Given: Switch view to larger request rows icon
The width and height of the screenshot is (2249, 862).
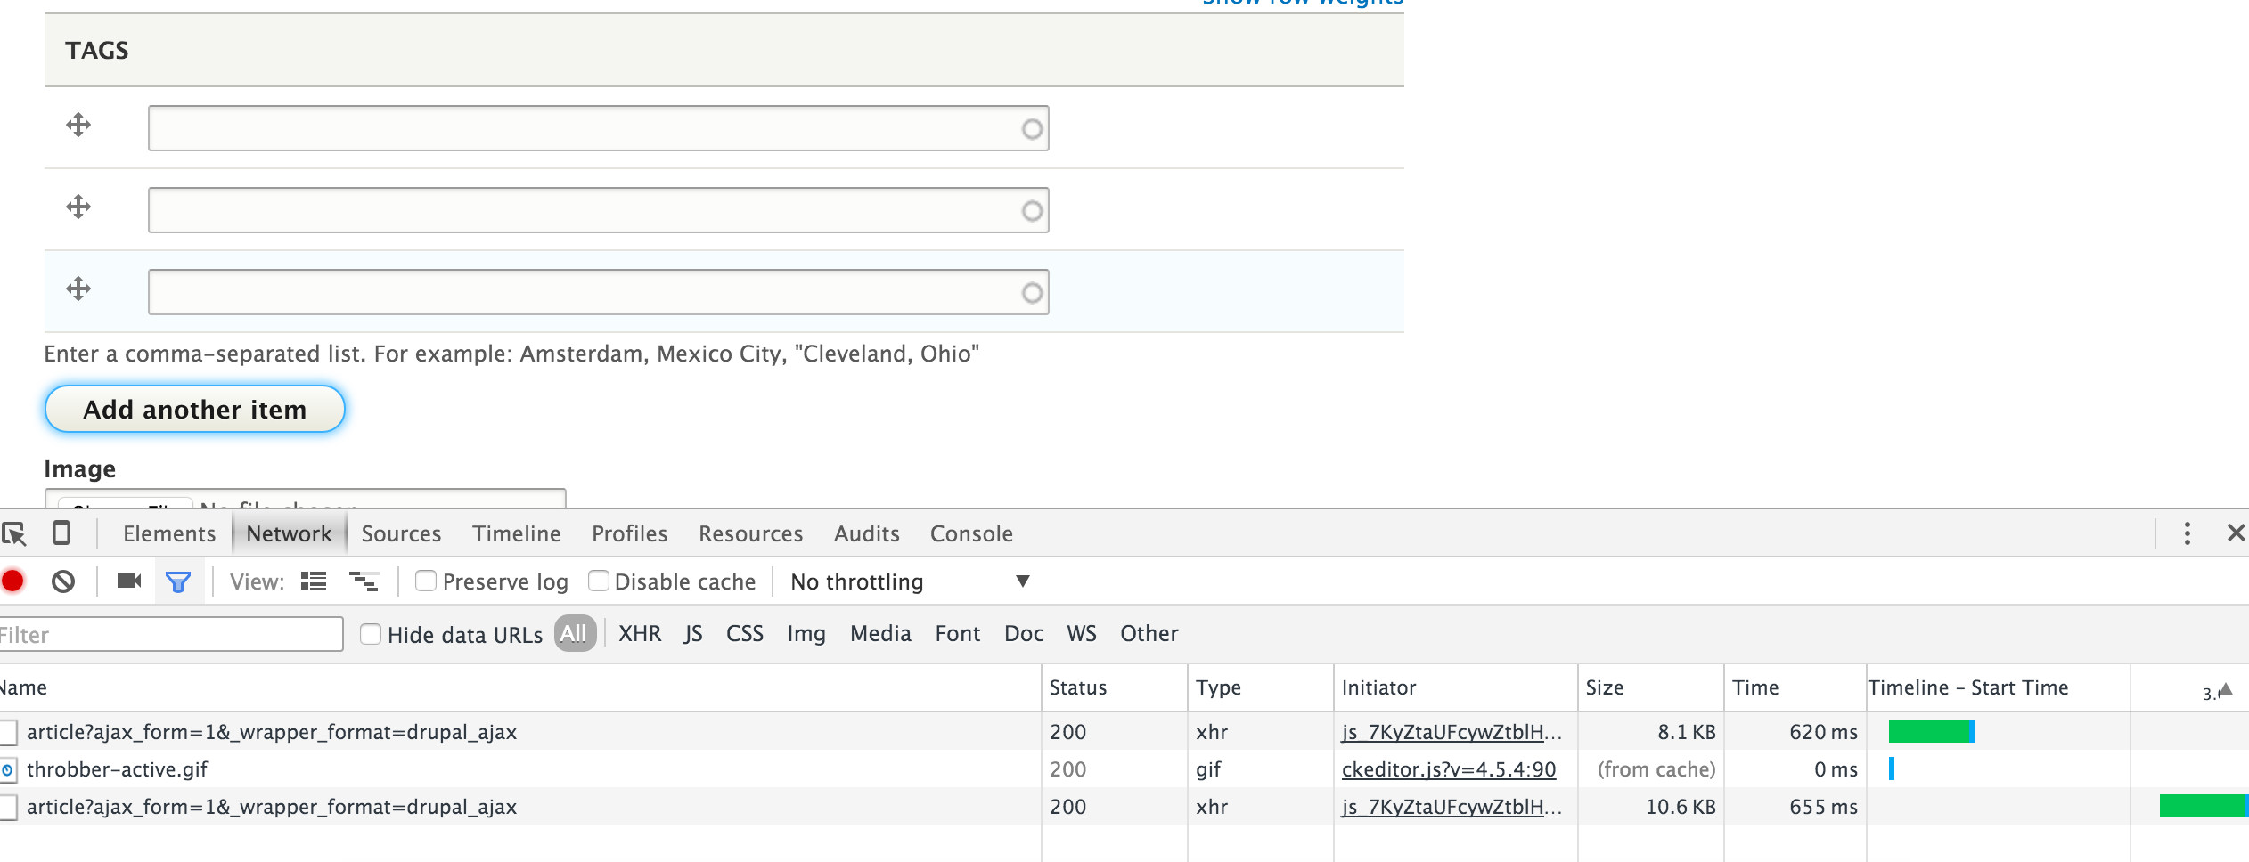Looking at the screenshot, I should coord(311,581).
